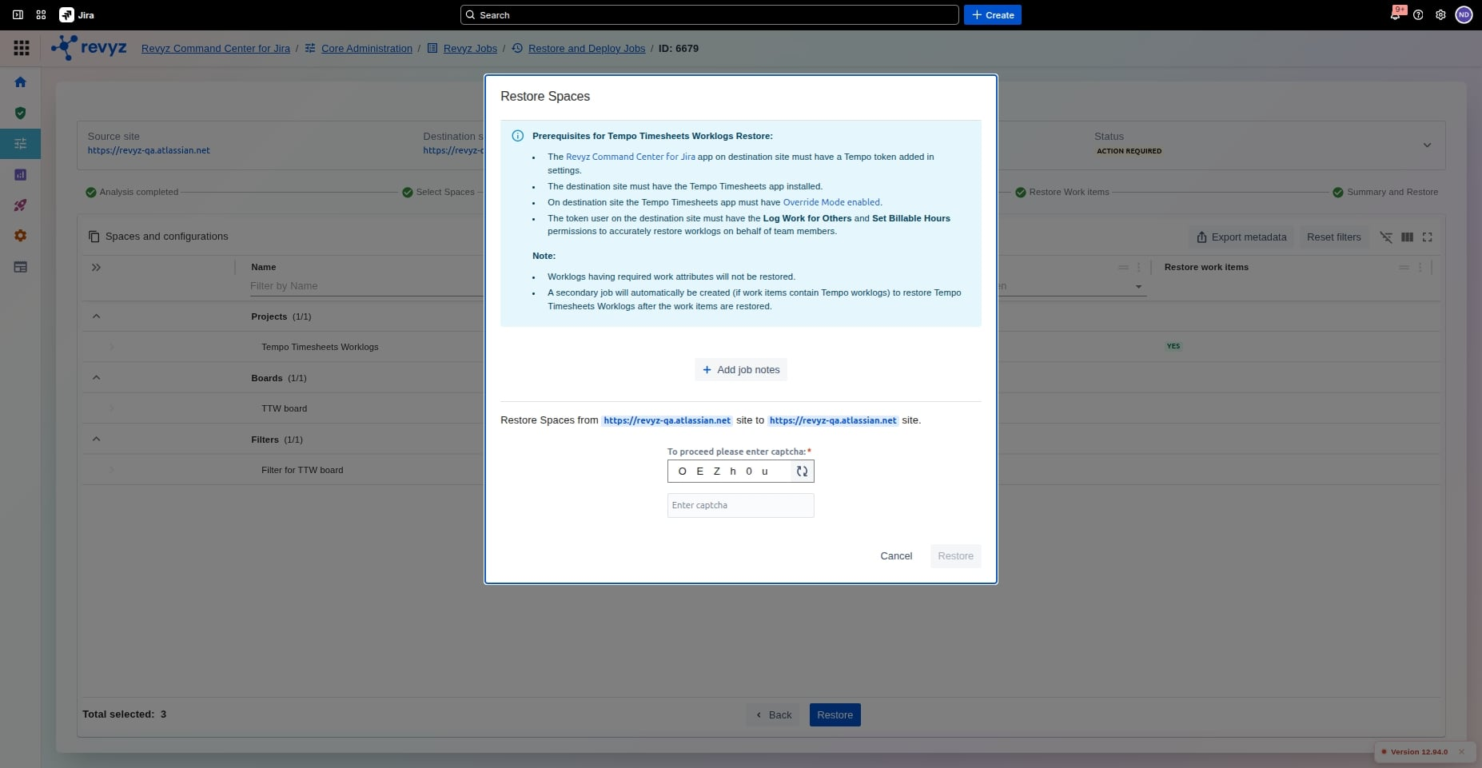Collapse the Projects group
This screenshot has width=1482, height=768.
pos(97,316)
